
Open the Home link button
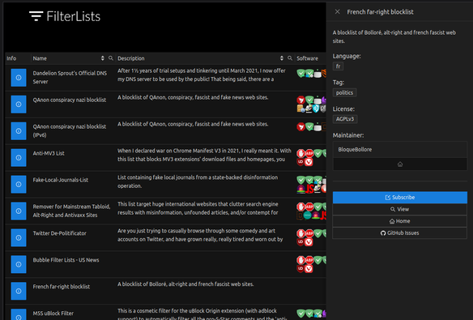400,221
